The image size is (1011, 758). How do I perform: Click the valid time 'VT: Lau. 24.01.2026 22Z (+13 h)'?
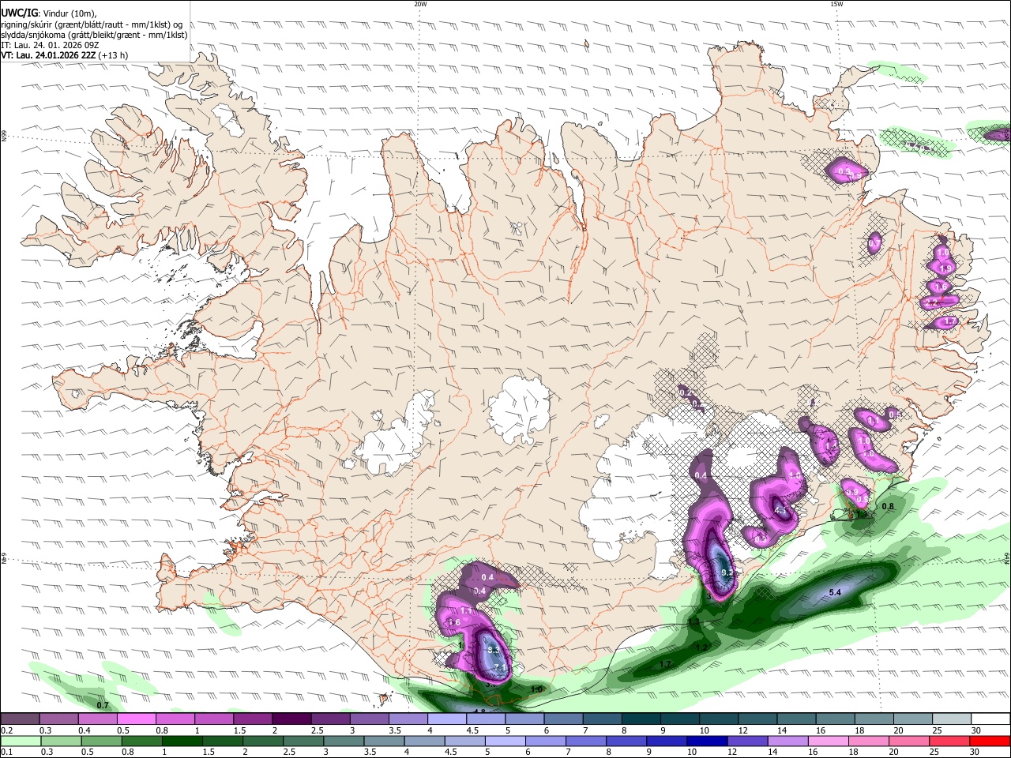tap(65, 55)
